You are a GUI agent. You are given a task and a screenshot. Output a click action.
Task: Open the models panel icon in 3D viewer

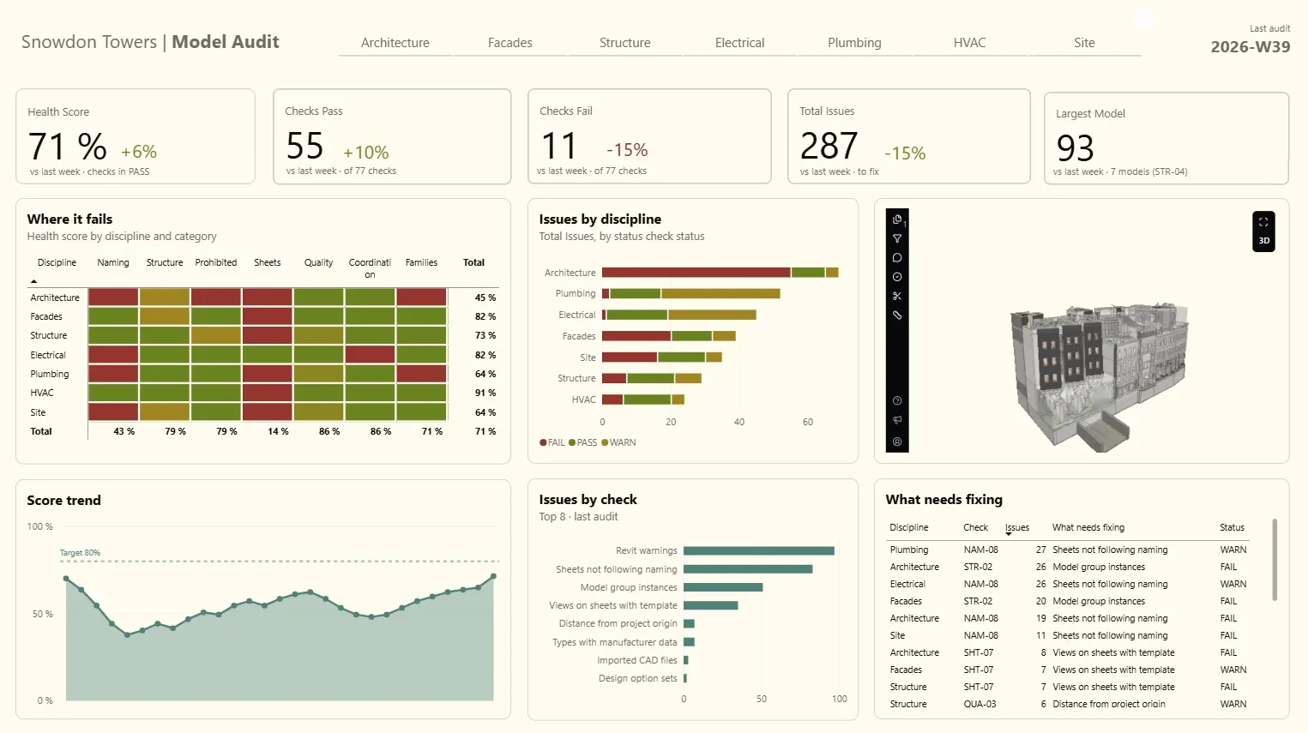897,219
